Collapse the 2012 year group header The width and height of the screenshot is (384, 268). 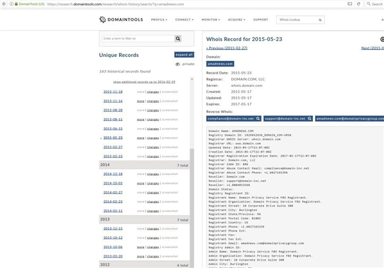(x=144, y=265)
